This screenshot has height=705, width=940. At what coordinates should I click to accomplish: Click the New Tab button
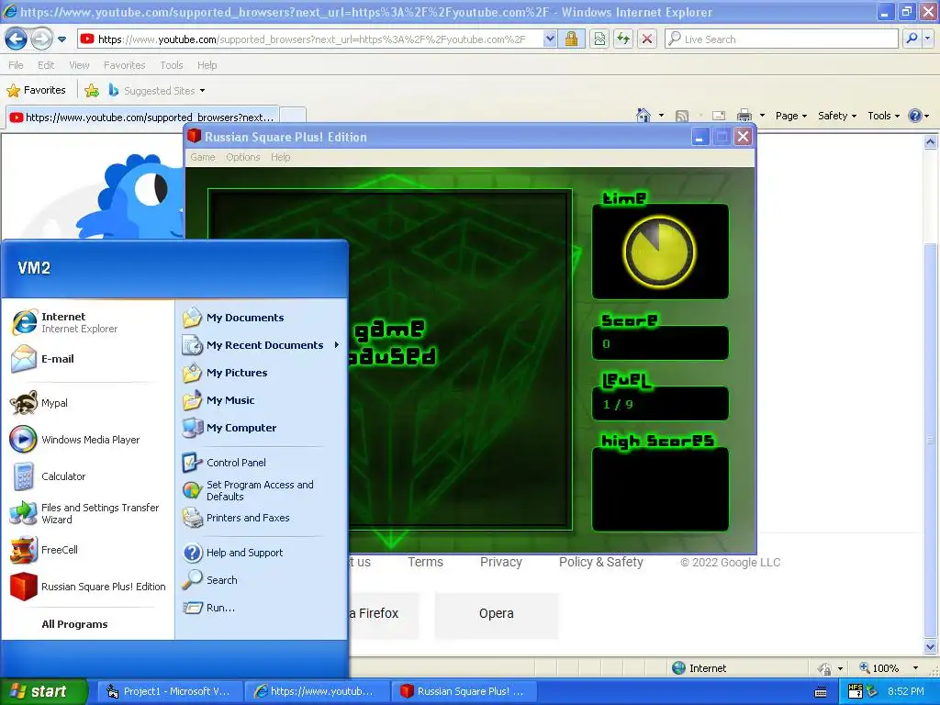click(293, 115)
